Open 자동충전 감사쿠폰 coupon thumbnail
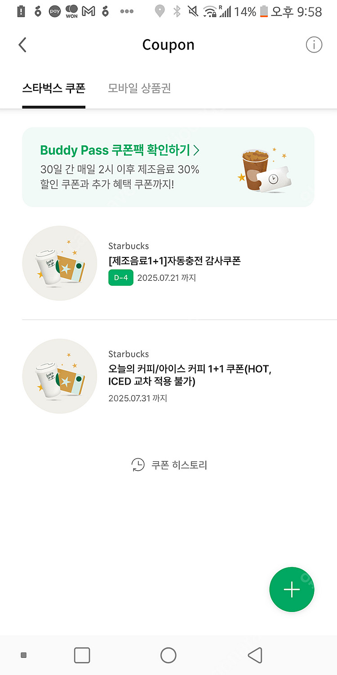This screenshot has width=337, height=675. [x=60, y=263]
